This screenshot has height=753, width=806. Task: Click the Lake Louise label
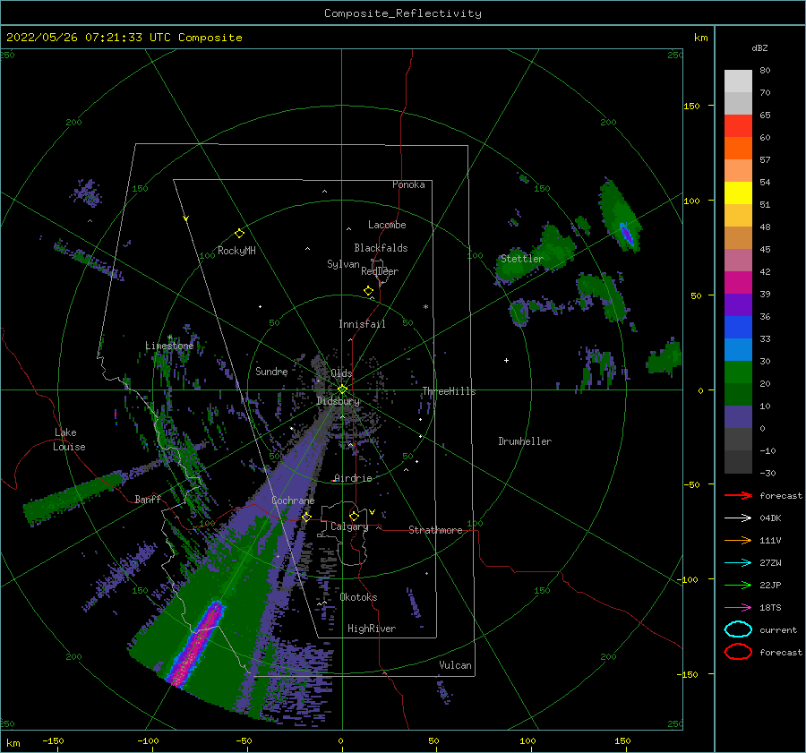(69, 440)
